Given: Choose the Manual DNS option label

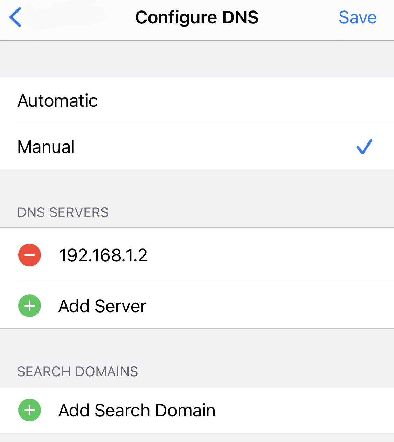Looking at the screenshot, I should coord(46,147).
